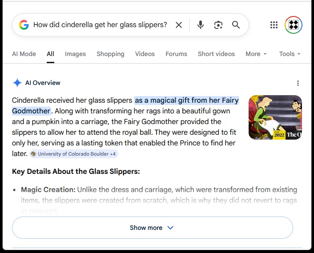Open the Shopping results tab
Screen dimensions: 314x253
(x=110, y=54)
